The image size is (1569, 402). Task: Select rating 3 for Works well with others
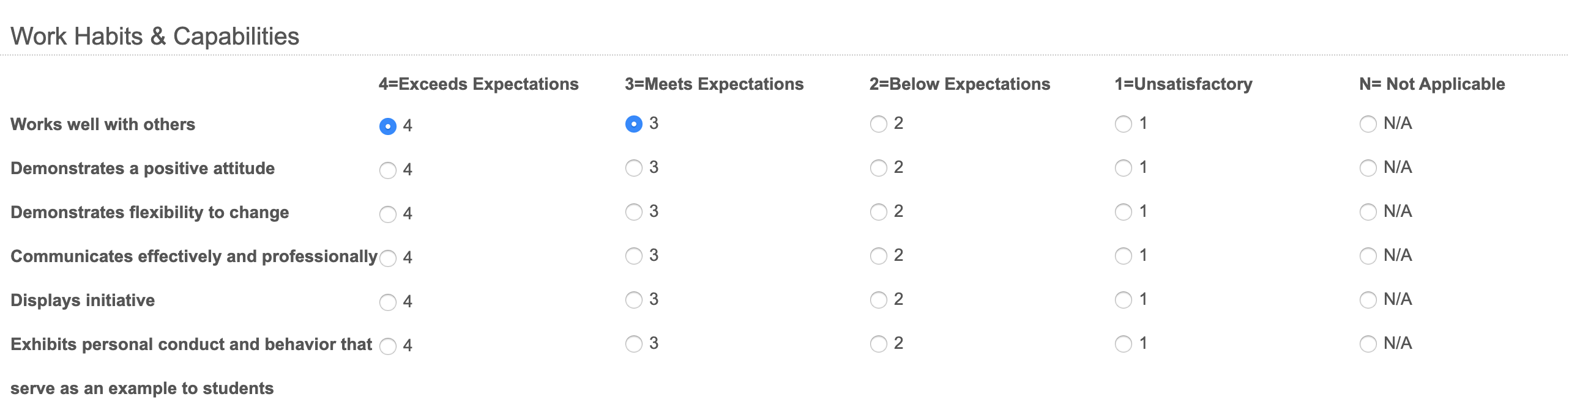(x=634, y=124)
